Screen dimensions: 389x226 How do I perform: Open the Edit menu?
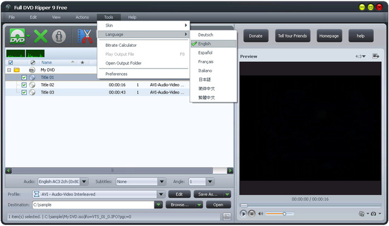pos(33,17)
